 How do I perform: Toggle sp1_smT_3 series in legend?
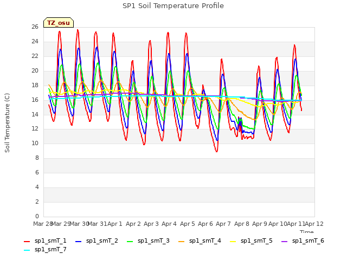148,240
